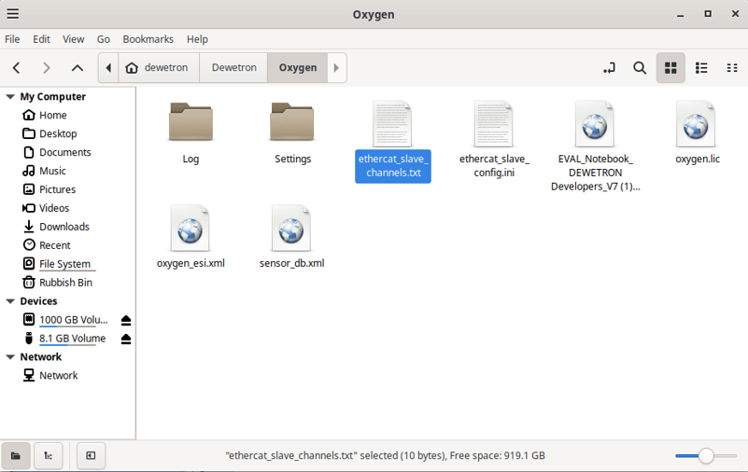
Task: Open the Edit menu
Action: pos(41,39)
